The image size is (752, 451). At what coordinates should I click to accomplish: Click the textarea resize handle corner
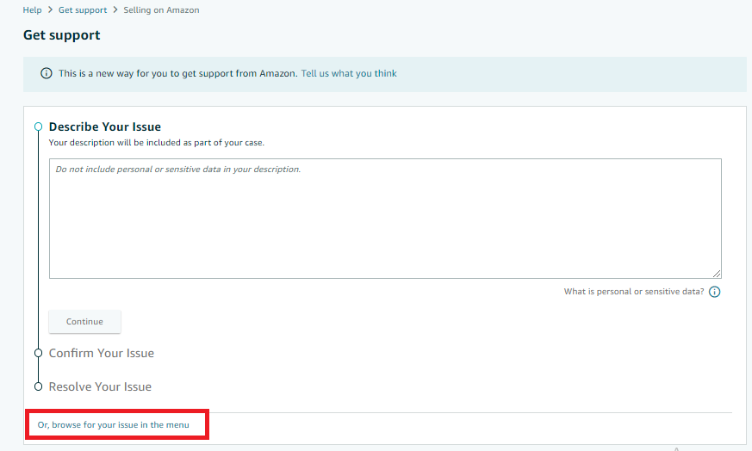[x=717, y=274]
